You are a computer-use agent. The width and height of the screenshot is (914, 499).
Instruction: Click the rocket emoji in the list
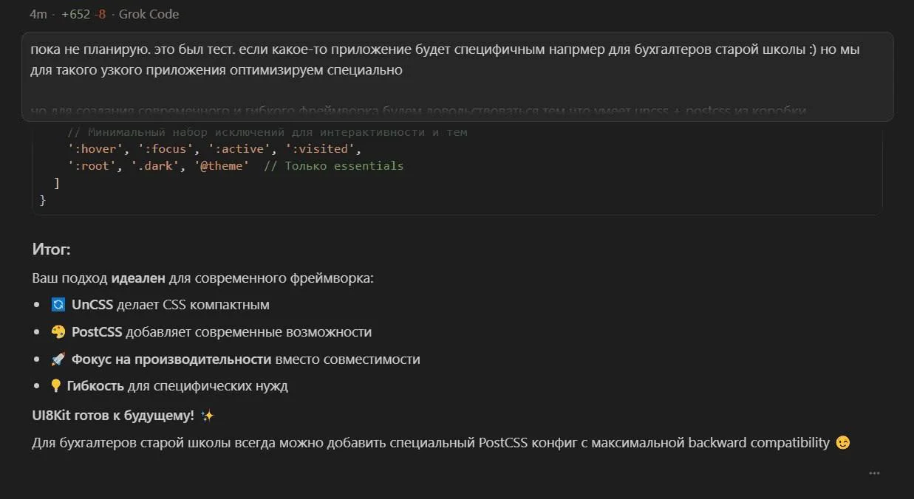[x=58, y=359]
